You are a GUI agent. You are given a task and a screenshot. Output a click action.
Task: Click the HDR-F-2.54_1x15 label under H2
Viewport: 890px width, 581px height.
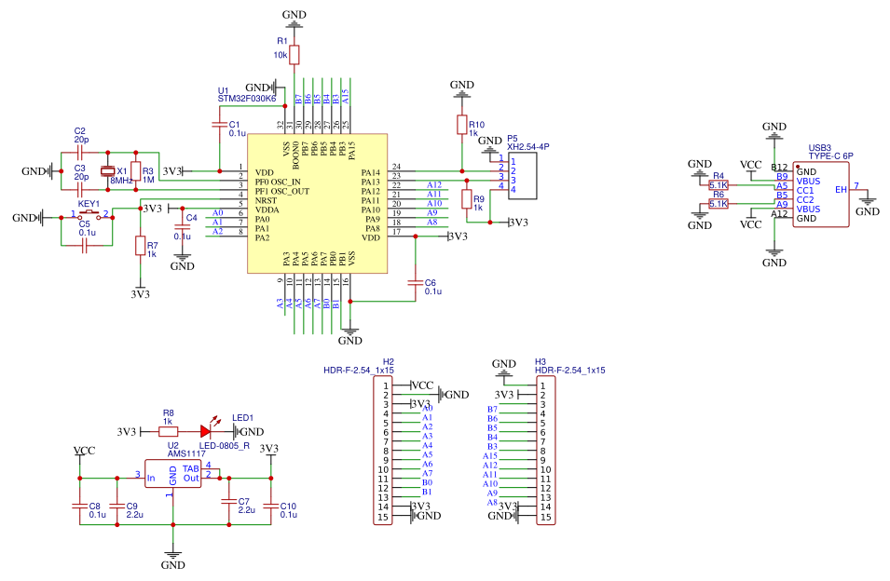[x=359, y=371]
